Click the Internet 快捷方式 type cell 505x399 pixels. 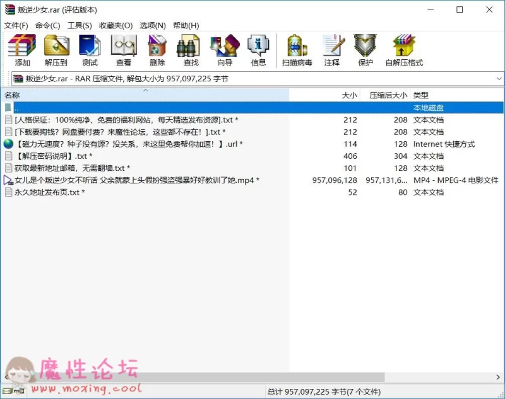[x=444, y=144]
